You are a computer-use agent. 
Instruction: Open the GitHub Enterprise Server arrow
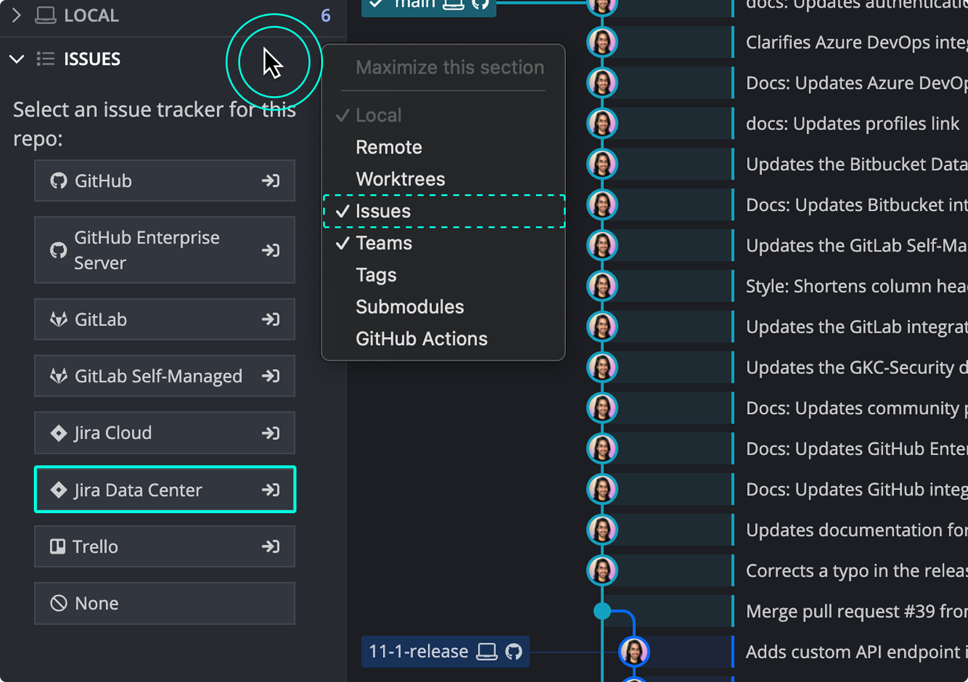point(270,250)
